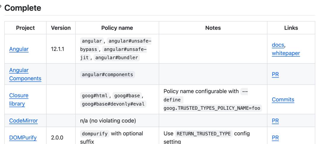The image size is (321, 144).
Task: Click the goog#base#devonly#eval code snippet
Action: coord(113,104)
